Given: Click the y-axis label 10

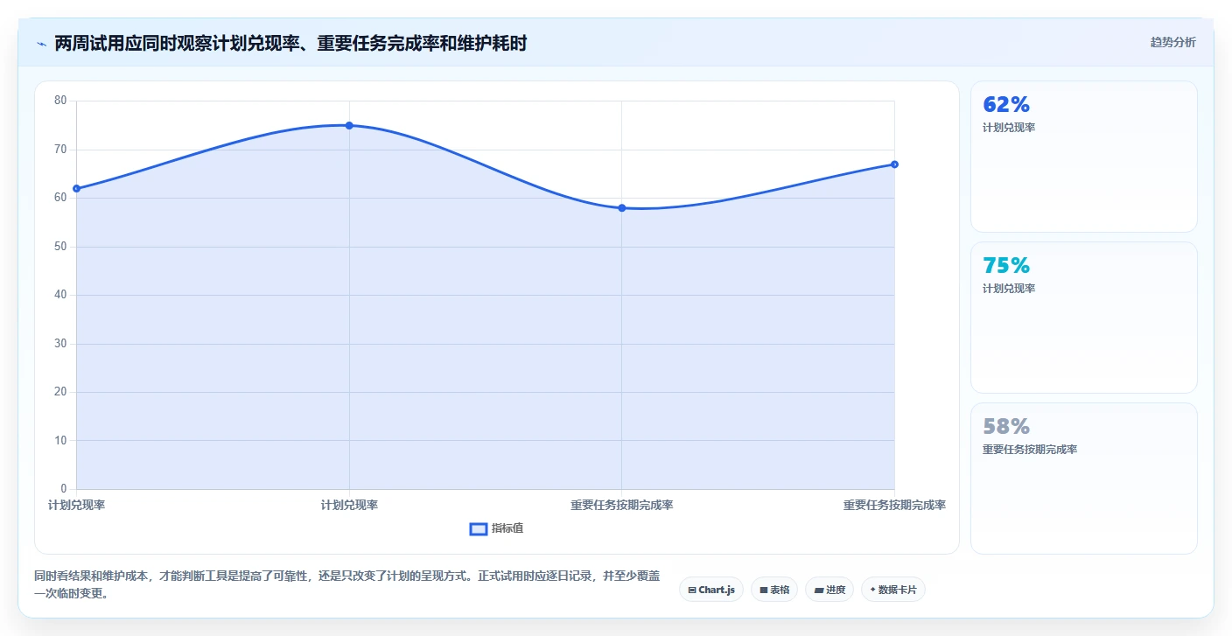Looking at the screenshot, I should click(60, 440).
